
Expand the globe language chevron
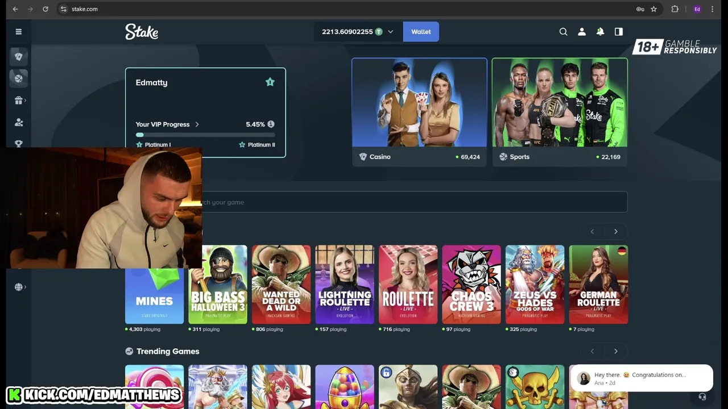[x=26, y=287]
